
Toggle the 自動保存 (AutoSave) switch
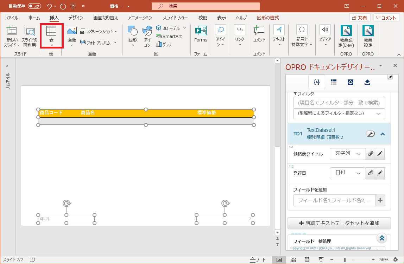point(34,6)
